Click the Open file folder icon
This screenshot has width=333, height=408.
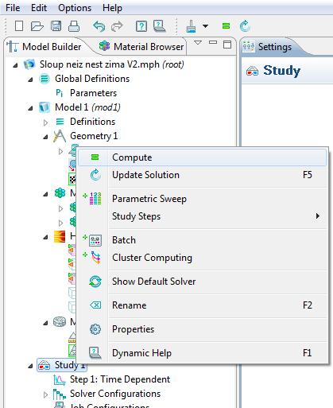click(x=37, y=26)
